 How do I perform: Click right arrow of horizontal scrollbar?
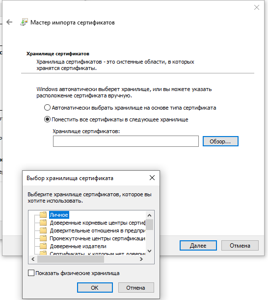pos(141,259)
